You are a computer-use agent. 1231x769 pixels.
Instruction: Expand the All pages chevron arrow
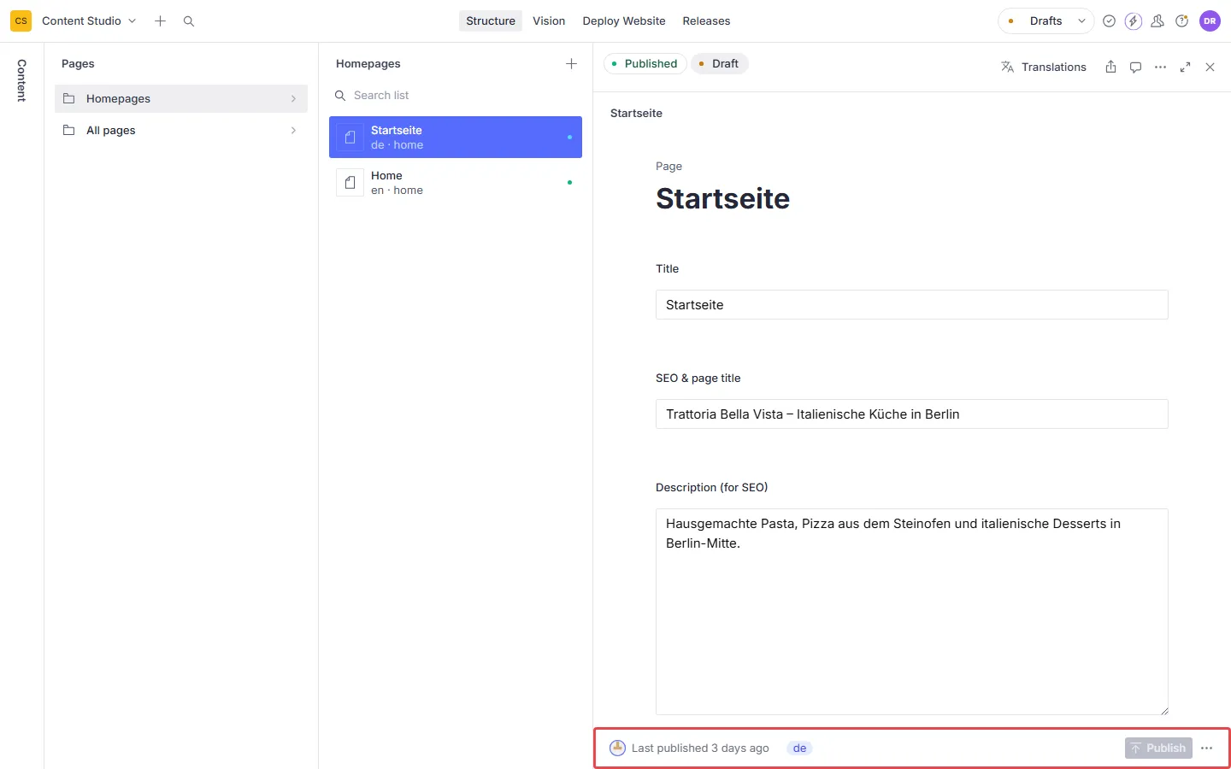click(x=293, y=130)
